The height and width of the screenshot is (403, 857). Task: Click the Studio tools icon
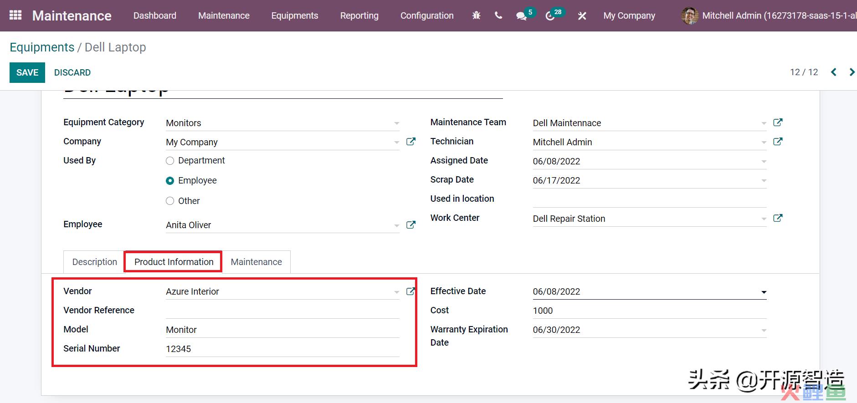[582, 16]
